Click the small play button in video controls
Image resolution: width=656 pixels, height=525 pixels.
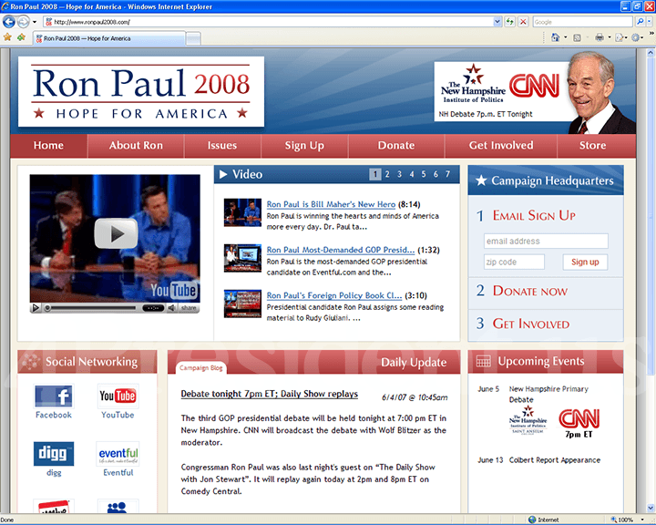coord(36,308)
